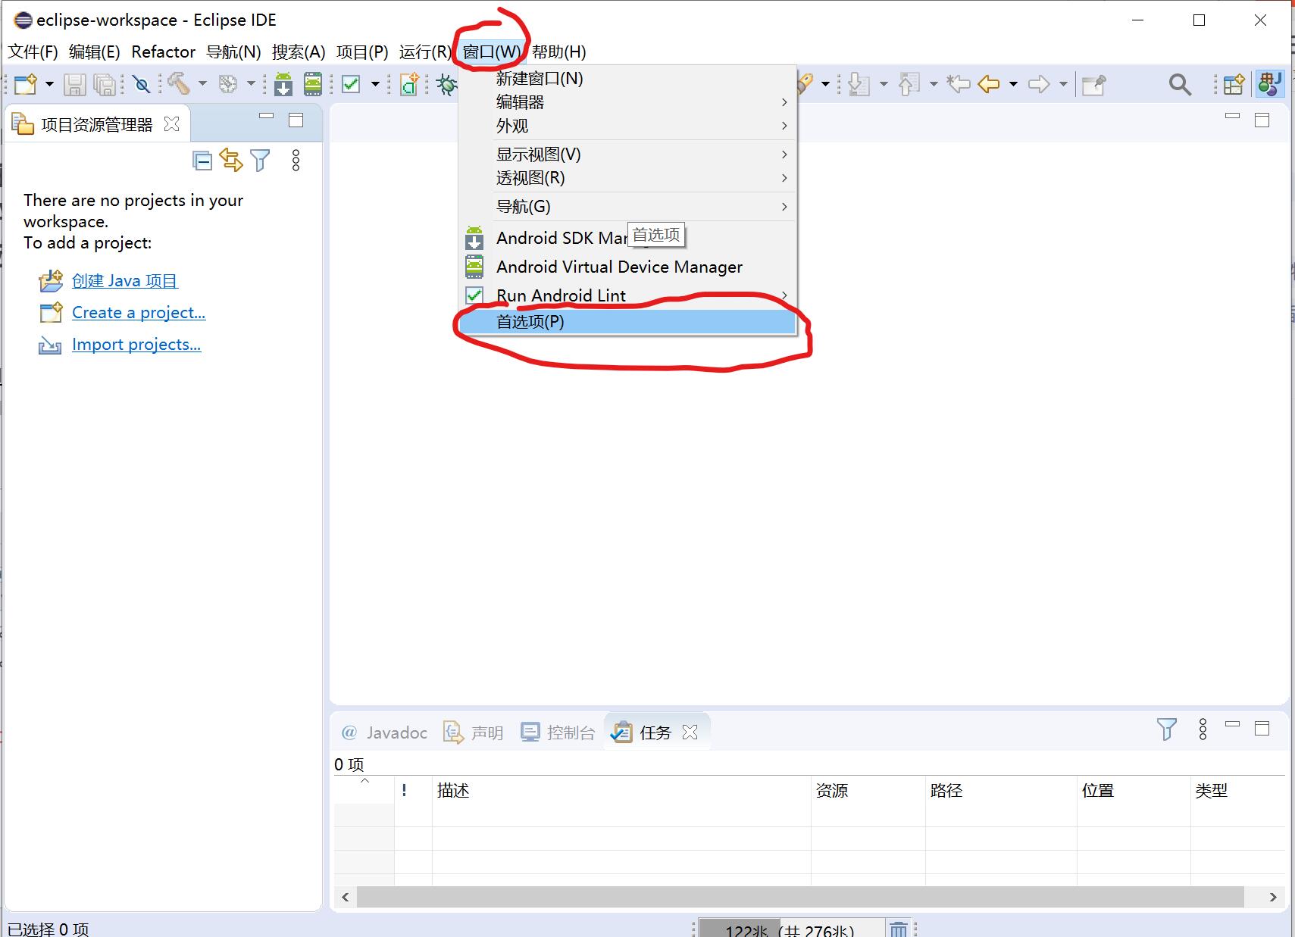Click the Open Perspective icon
Screen dimensions: 1295x937
pos(1234,84)
